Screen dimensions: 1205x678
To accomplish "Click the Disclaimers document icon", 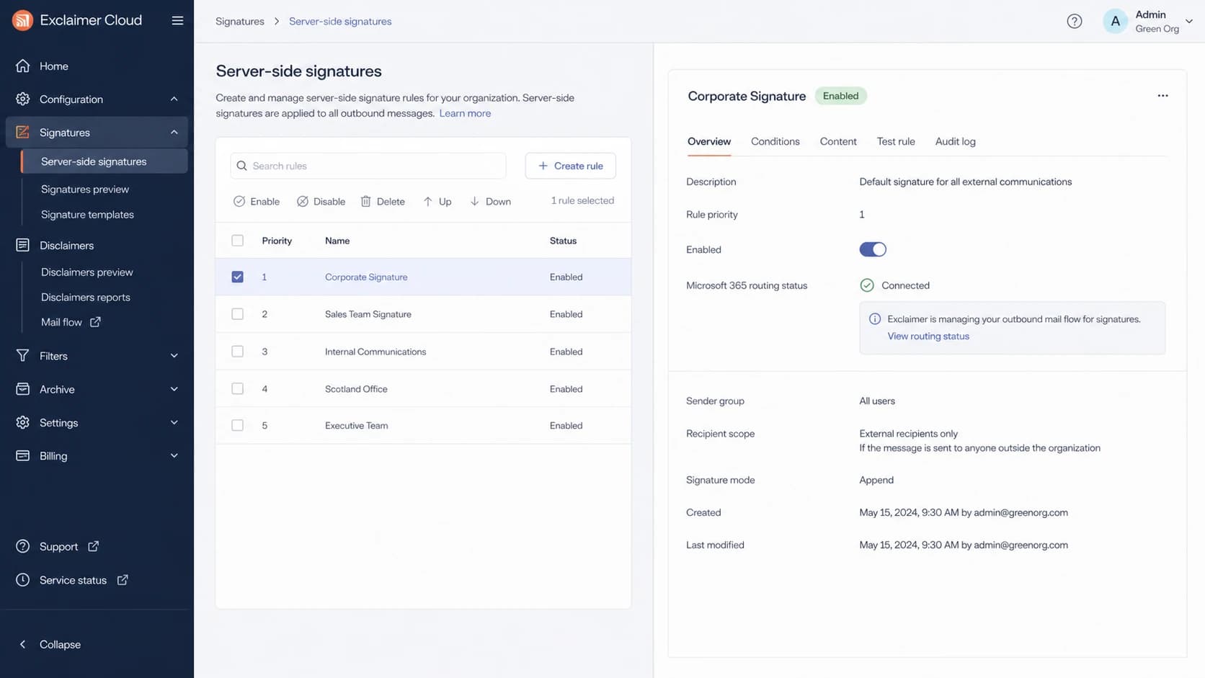I will pyautogui.click(x=22, y=245).
